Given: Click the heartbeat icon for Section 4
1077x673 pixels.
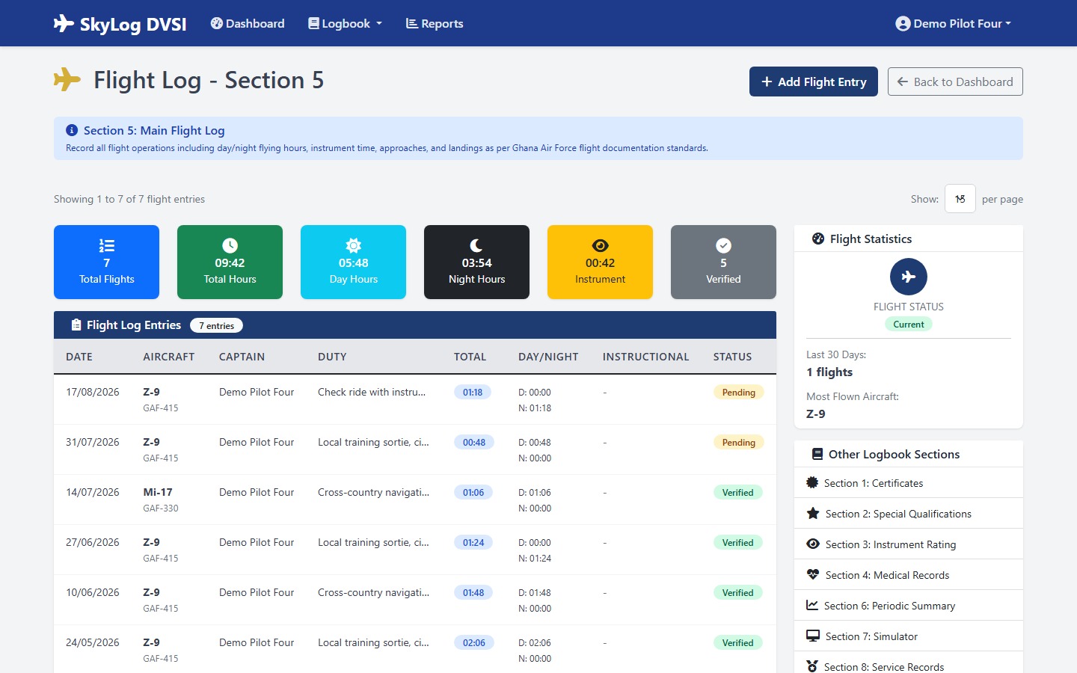Looking at the screenshot, I should pos(813,575).
